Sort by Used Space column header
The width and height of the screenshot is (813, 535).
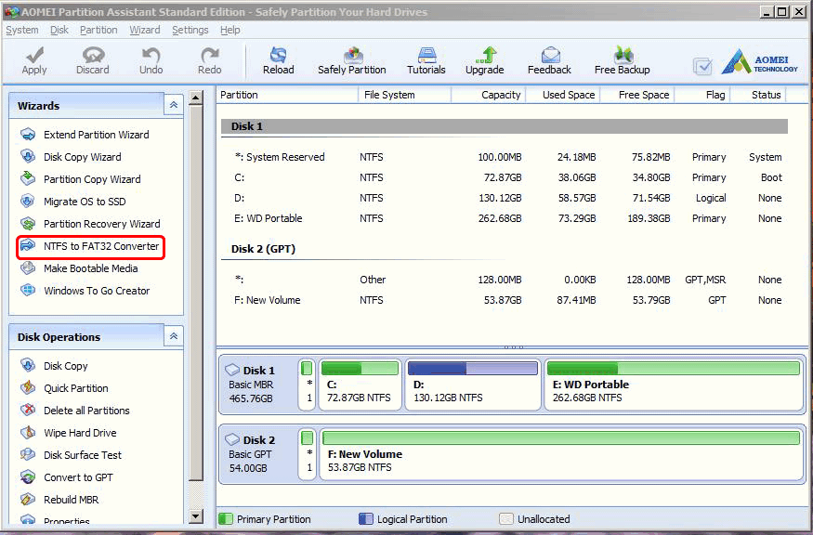564,95
